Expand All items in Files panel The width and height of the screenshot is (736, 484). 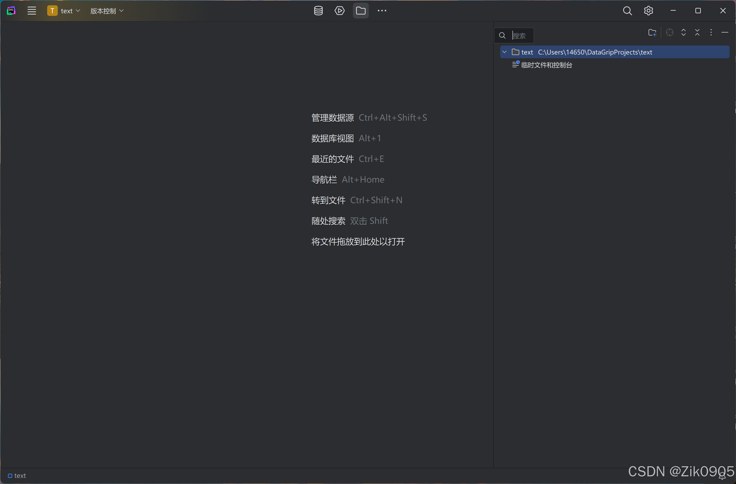[x=684, y=33]
